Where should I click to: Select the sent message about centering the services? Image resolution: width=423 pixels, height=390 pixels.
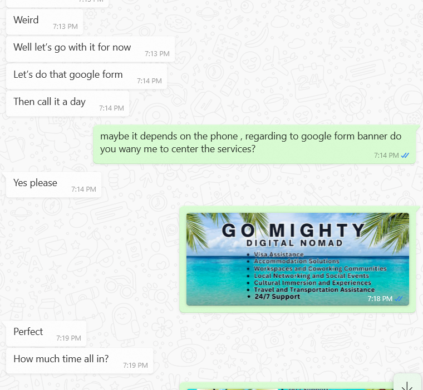tap(254, 144)
